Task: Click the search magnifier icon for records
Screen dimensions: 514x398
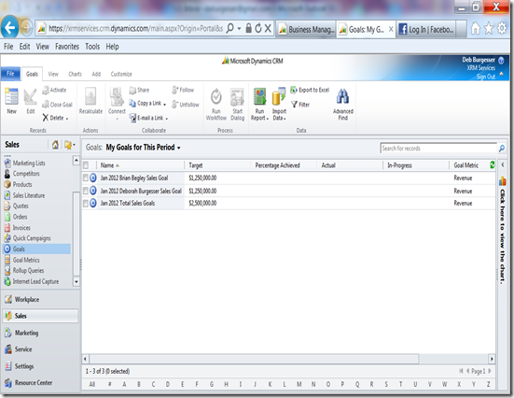Action: (x=502, y=149)
